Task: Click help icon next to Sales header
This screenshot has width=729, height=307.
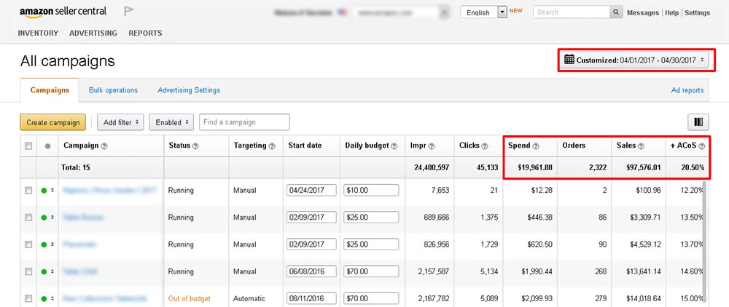Action: click(x=641, y=146)
